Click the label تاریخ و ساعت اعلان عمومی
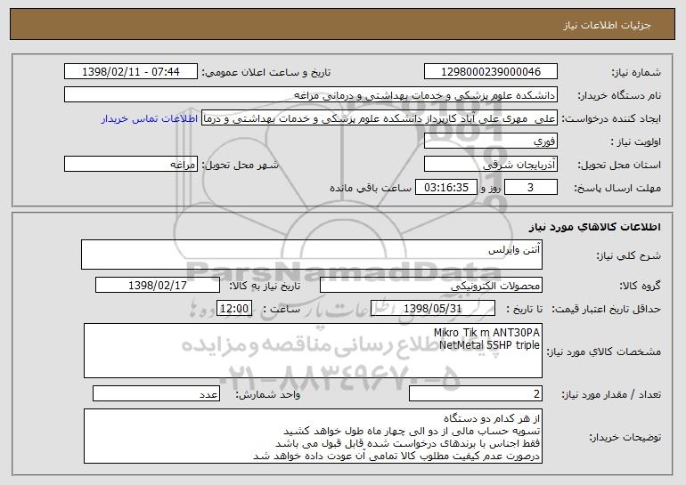This screenshot has width=686, height=485. click(266, 73)
